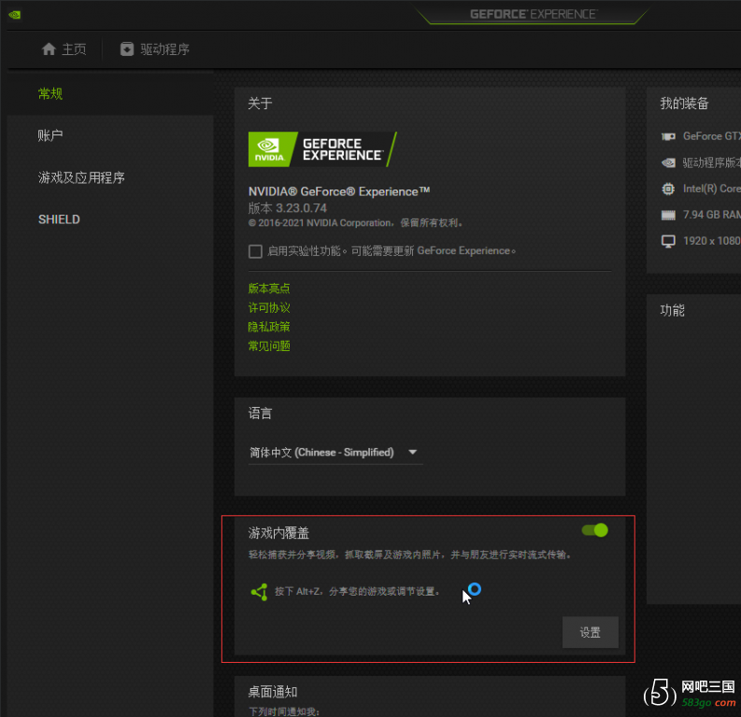Open 游戏及应用程序 settings section

tap(81, 177)
